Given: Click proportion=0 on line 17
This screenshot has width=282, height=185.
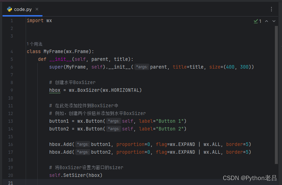Looking at the screenshot, I should (x=133, y=152).
